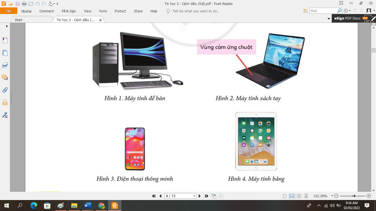The height and width of the screenshot is (211, 376).
Task: Click the zoom in plus button
Action: pos(369,196)
